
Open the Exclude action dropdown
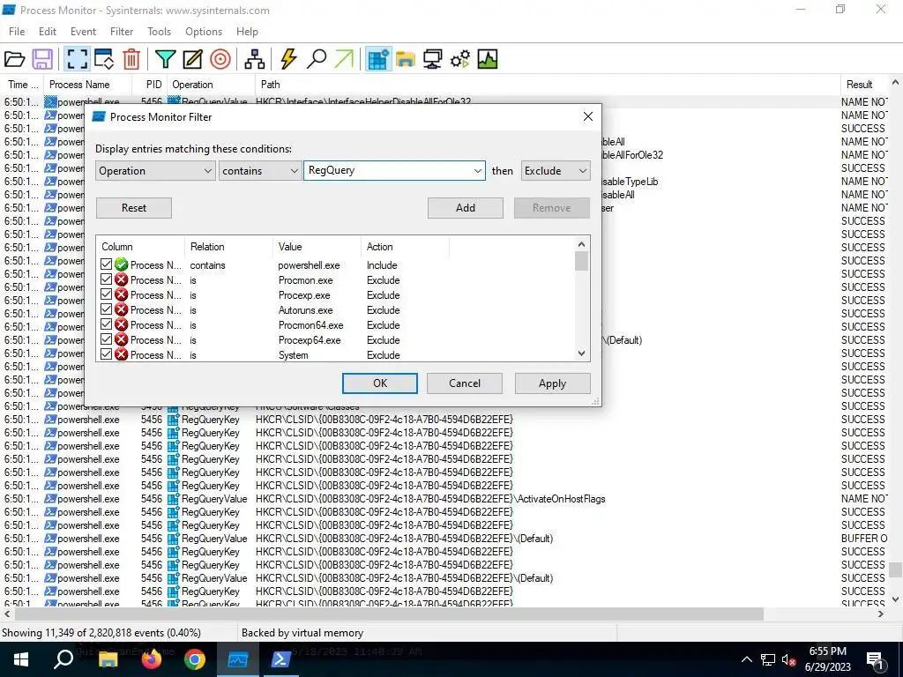(556, 171)
